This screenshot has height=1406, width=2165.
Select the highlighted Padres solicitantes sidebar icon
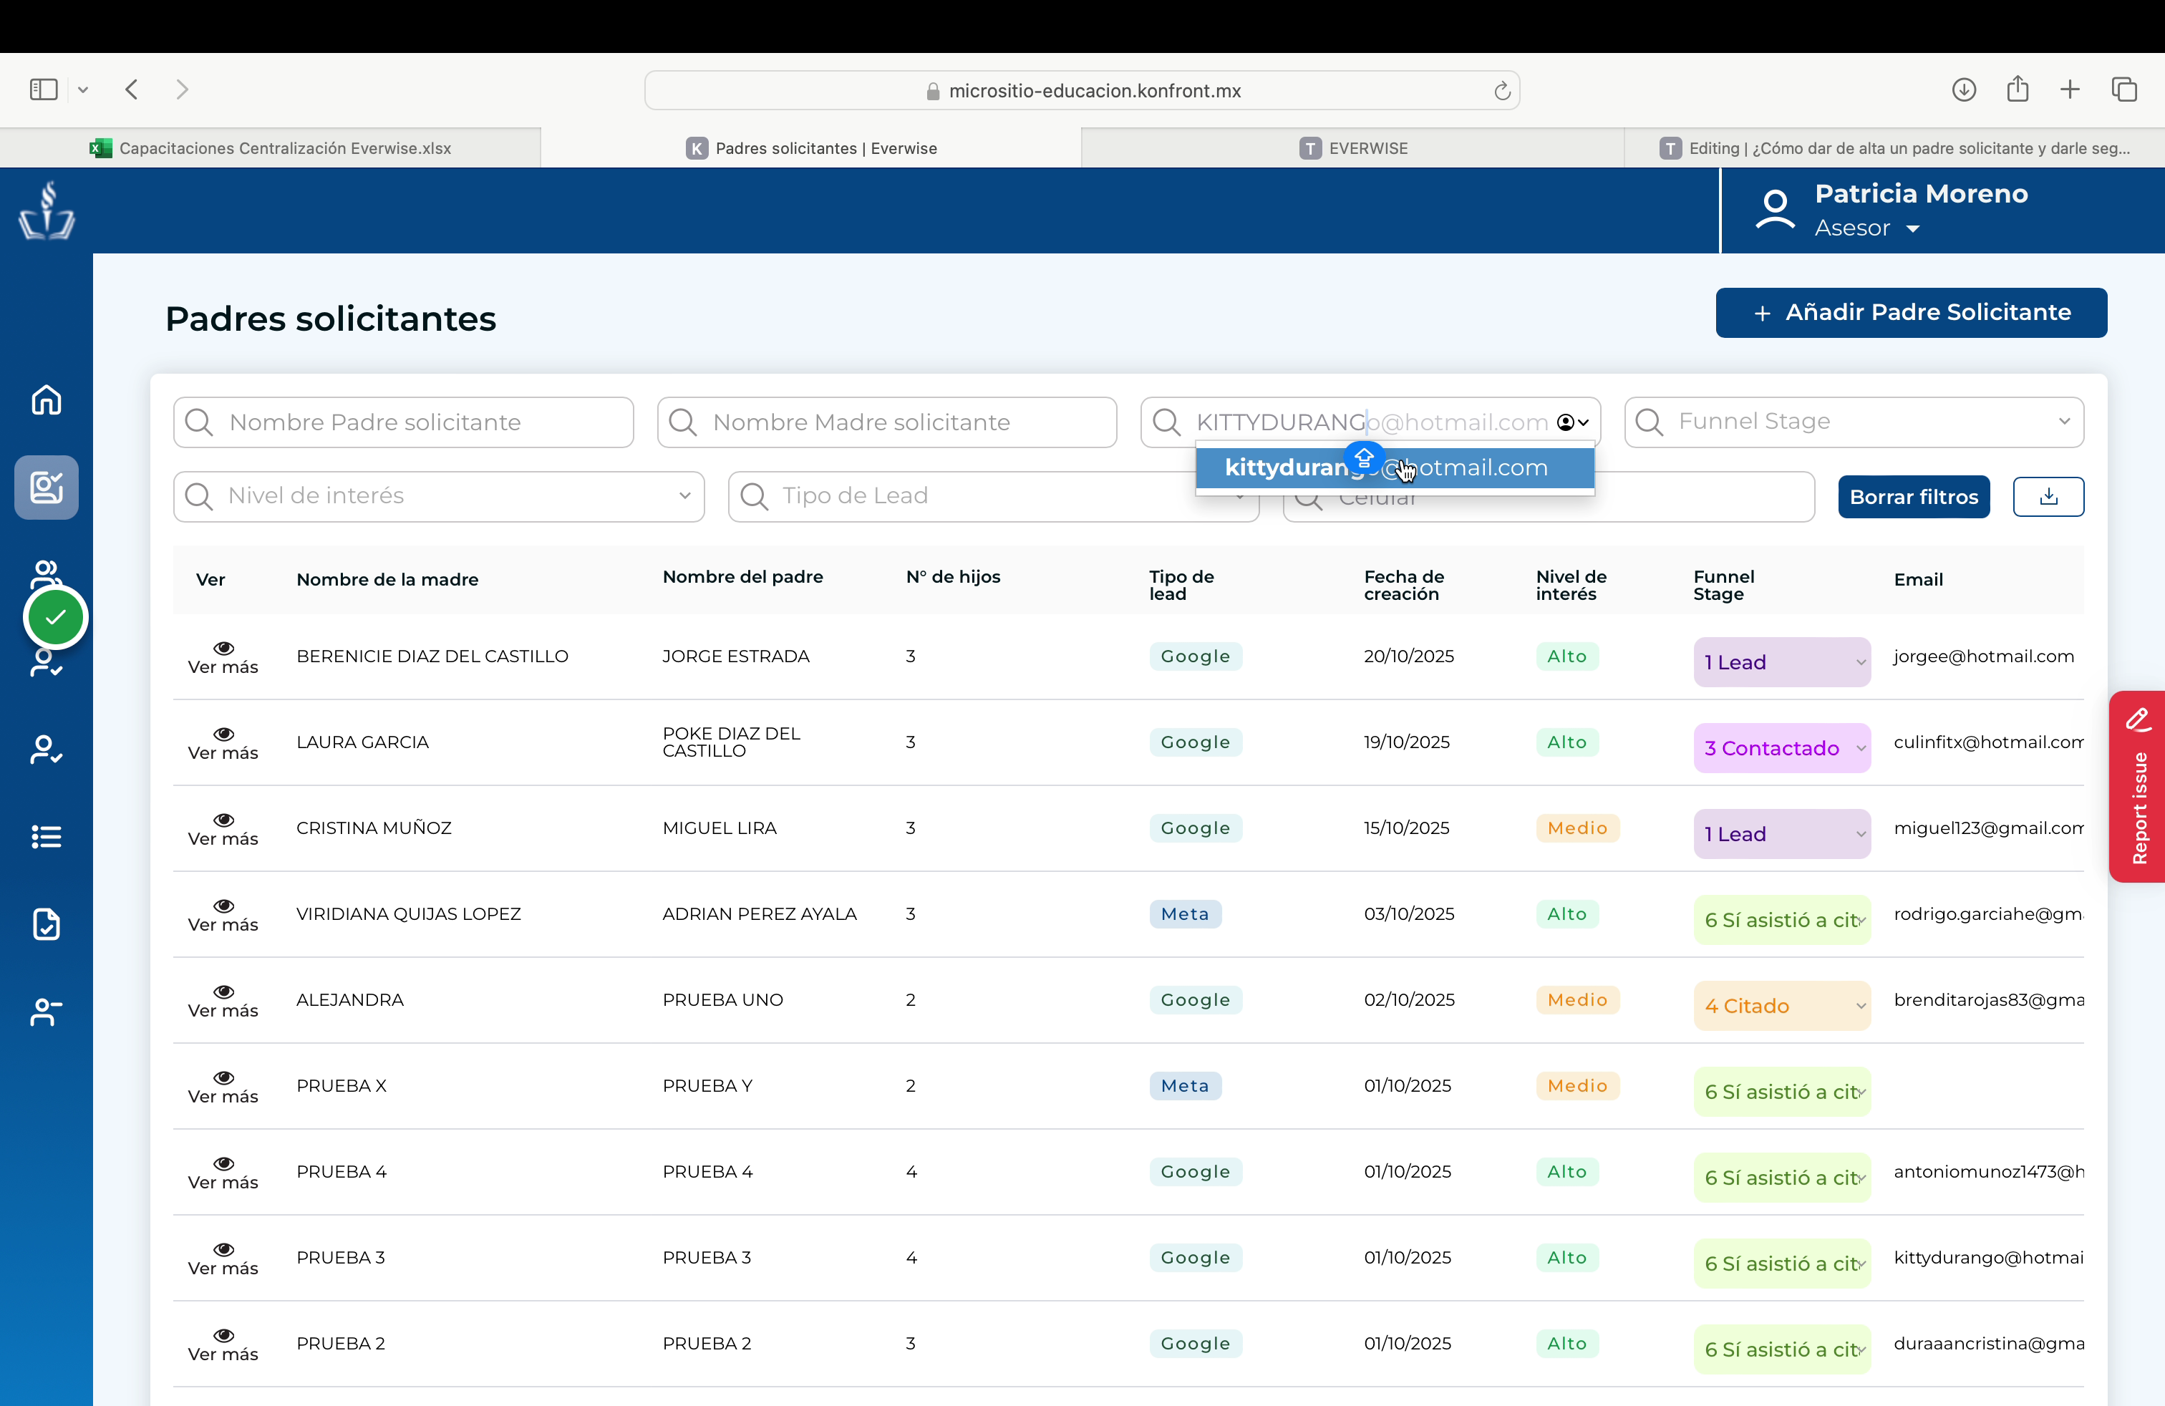(47, 488)
